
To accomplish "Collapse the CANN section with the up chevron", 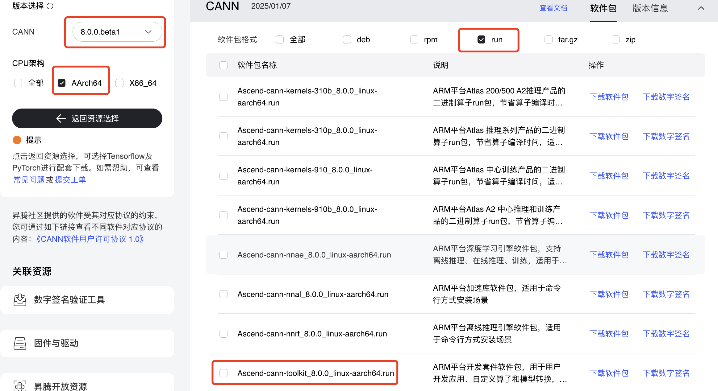I will tap(701, 8).
